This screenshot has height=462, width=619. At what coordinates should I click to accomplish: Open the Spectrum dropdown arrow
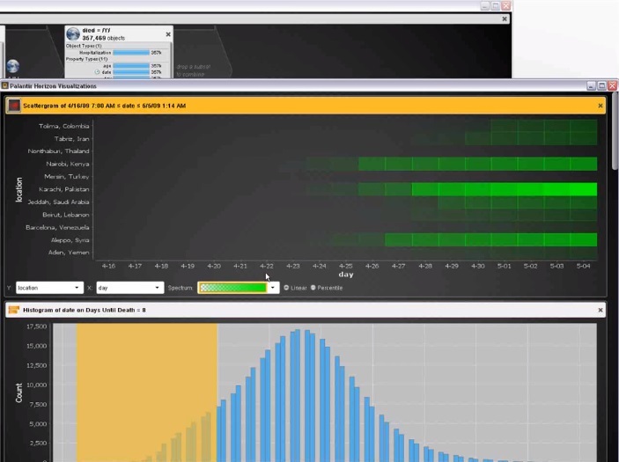coord(273,288)
